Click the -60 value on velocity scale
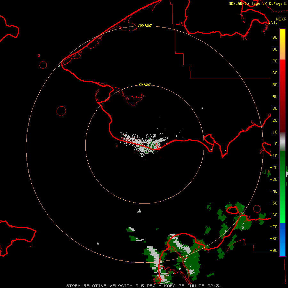This screenshot has height=288, width=288. coord(274,215)
